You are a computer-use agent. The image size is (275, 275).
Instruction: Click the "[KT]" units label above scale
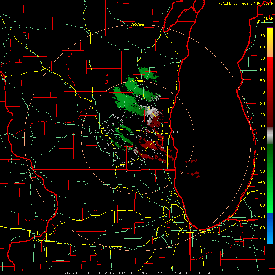(x=261, y=21)
